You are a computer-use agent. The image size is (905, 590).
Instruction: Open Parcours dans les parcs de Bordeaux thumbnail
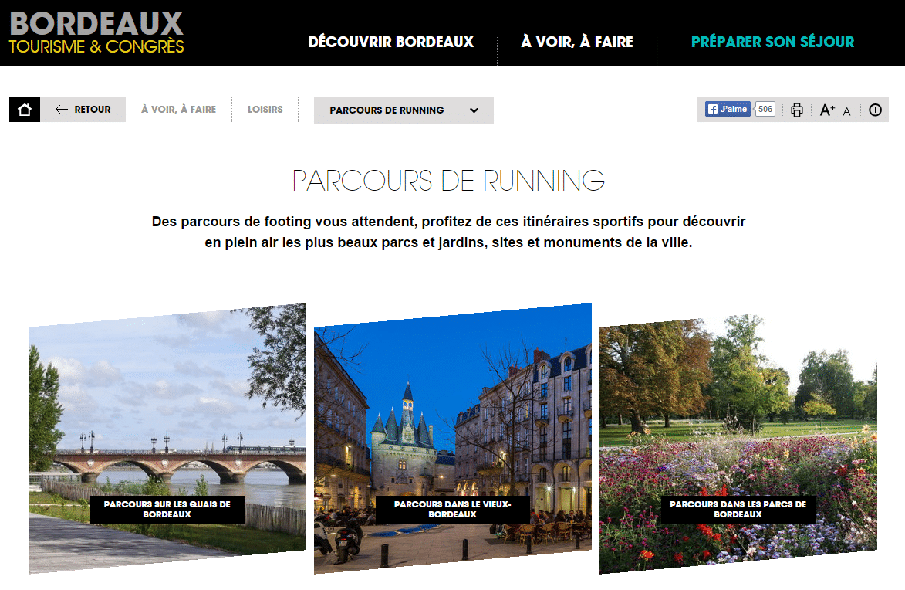point(738,444)
